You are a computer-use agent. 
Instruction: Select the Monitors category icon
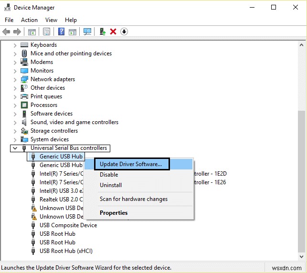pyautogui.click(x=24, y=71)
